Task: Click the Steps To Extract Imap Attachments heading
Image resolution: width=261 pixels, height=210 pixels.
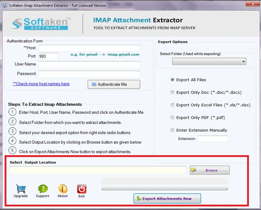Action: pyautogui.click(x=45, y=104)
